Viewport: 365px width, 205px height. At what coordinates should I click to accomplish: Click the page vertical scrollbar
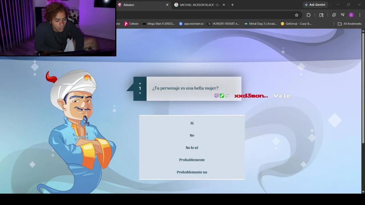click(x=363, y=88)
